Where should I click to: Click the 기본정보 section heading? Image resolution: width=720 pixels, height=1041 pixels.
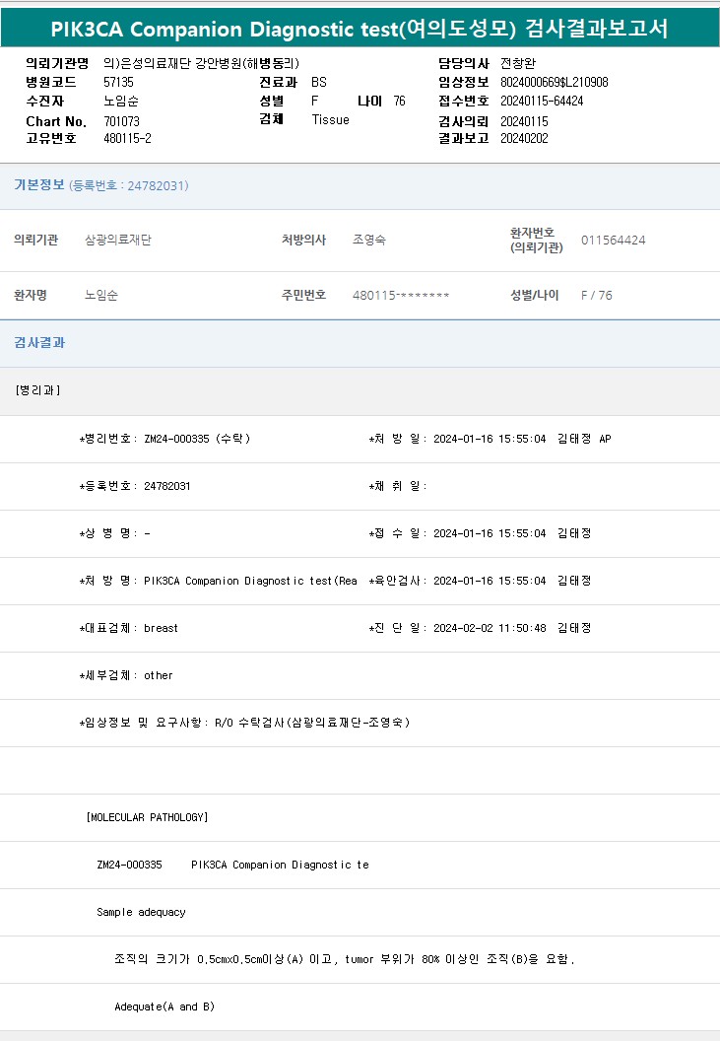pyautogui.click(x=39, y=185)
